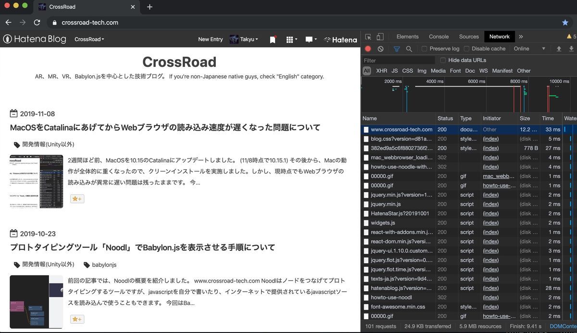
Task: Click the browser forward arrow
Action: click(x=23, y=23)
